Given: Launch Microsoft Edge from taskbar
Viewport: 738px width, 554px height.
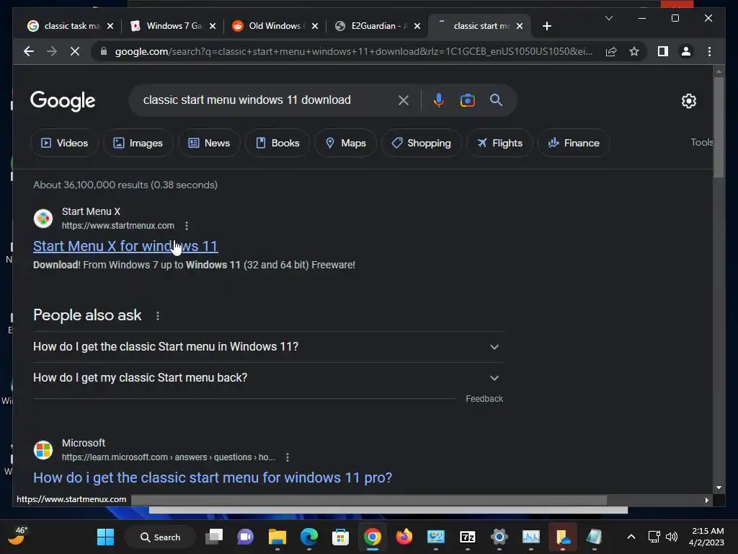Looking at the screenshot, I should point(308,537).
